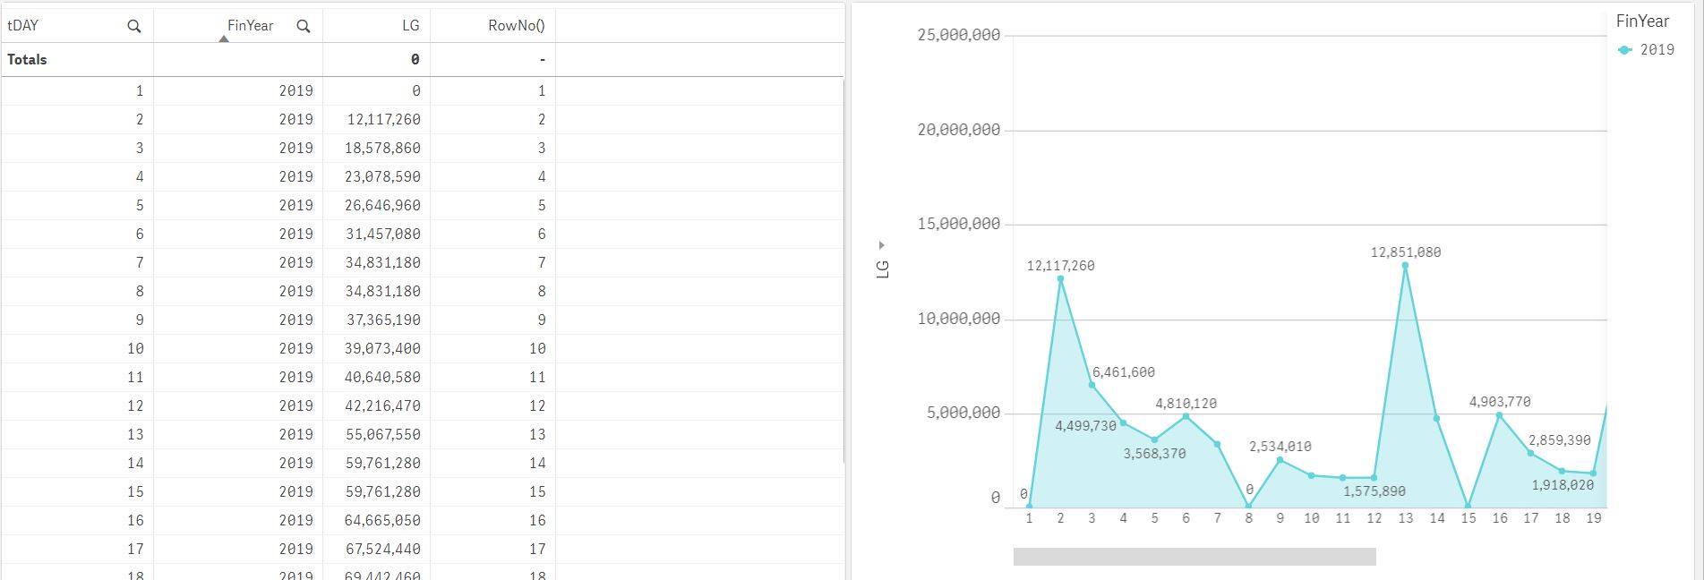Click the chart data label 2,859,390
The height and width of the screenshot is (580, 1704).
click(x=1560, y=440)
